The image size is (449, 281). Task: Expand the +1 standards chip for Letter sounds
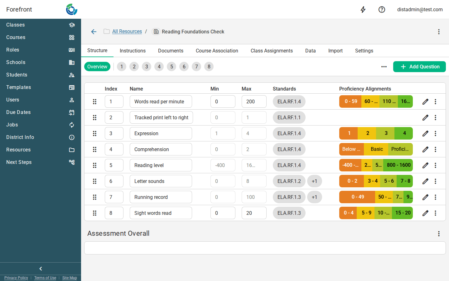point(314,181)
